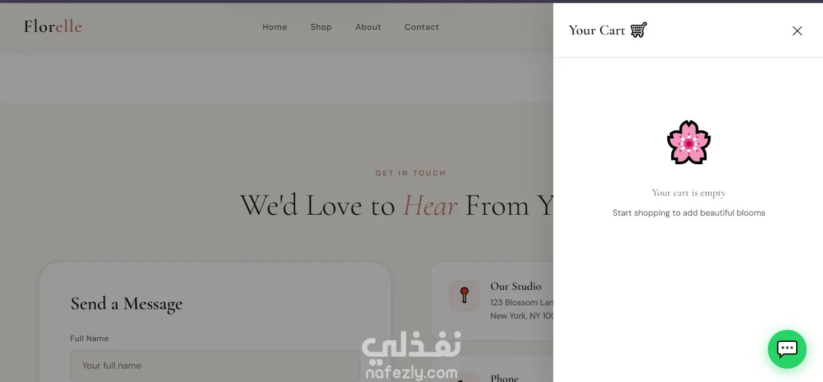Open the Contact navigation link
This screenshot has height=382, width=823.
422,27
